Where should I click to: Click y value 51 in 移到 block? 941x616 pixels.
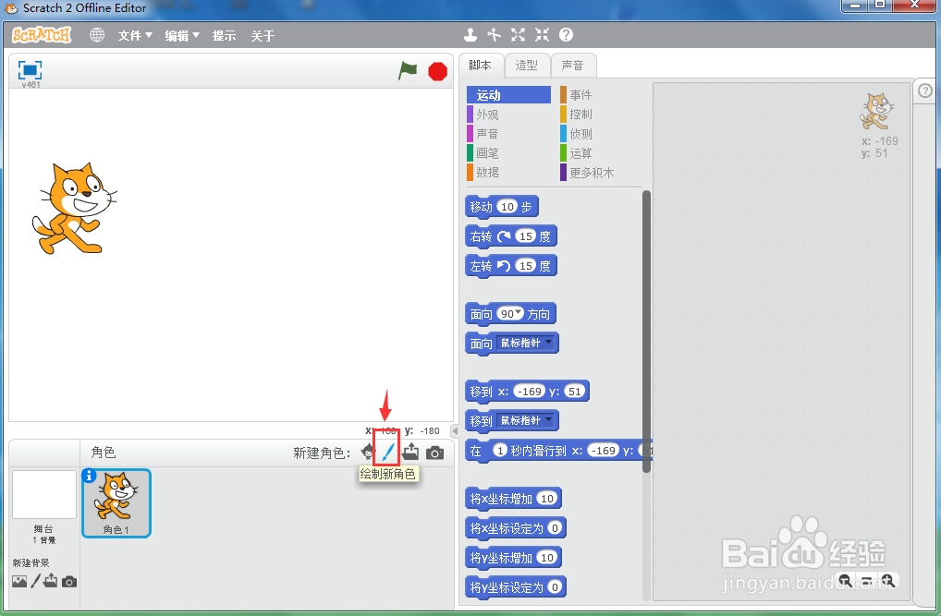(x=575, y=391)
